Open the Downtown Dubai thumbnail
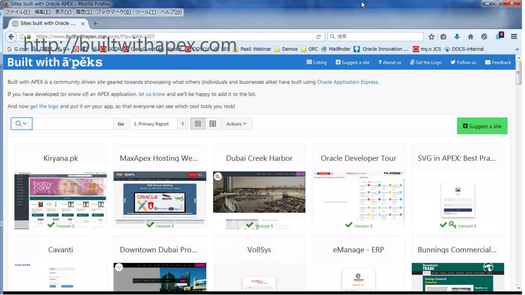 click(x=160, y=277)
